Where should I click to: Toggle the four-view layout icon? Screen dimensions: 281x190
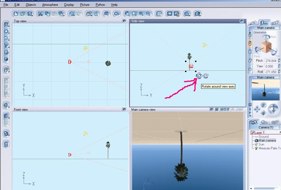pyautogui.click(x=159, y=14)
